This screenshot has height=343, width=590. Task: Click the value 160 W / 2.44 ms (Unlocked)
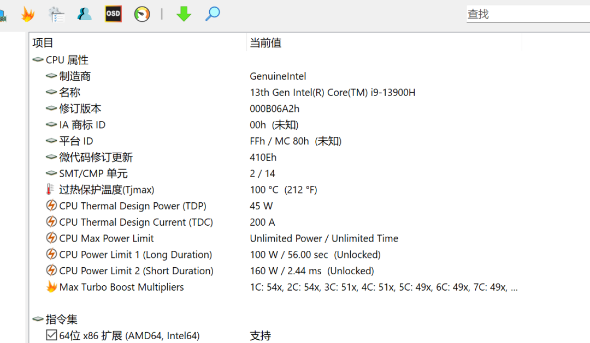point(311,270)
